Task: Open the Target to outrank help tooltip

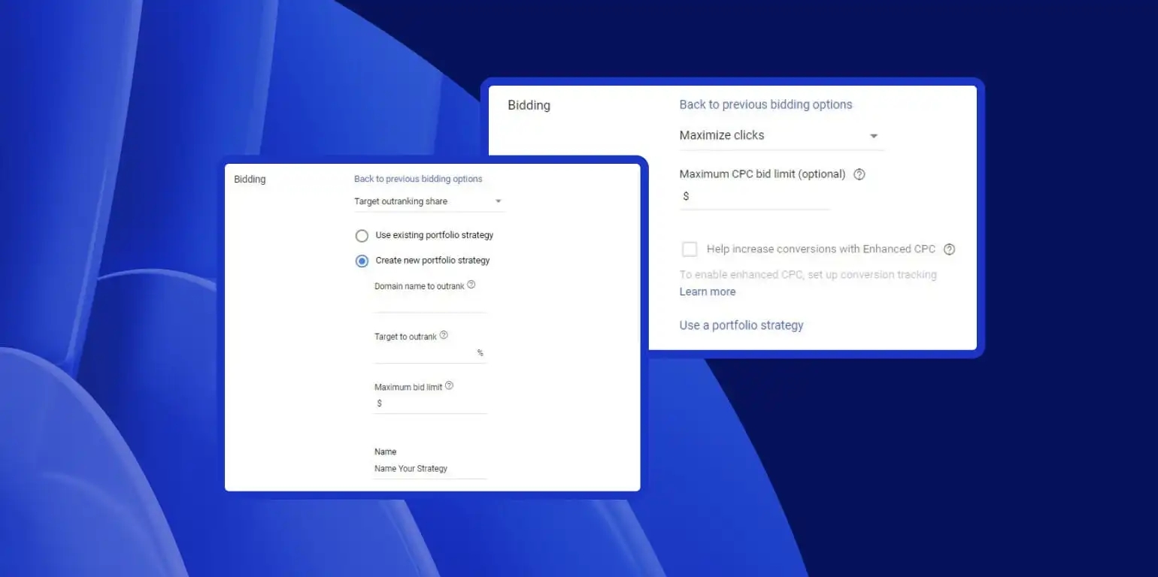Action: pyautogui.click(x=444, y=336)
